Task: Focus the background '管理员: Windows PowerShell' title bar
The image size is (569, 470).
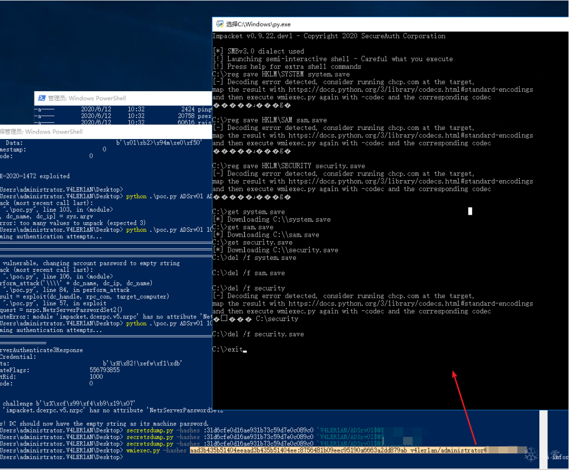Action: click(x=123, y=98)
